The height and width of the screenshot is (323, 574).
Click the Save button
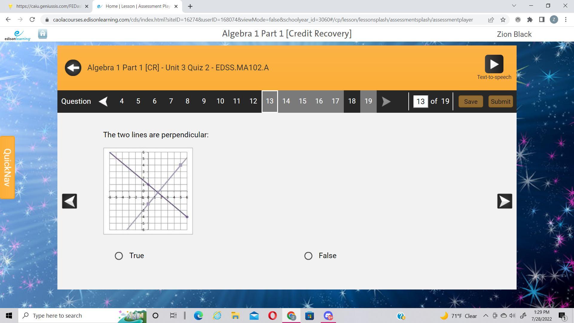coord(471,102)
